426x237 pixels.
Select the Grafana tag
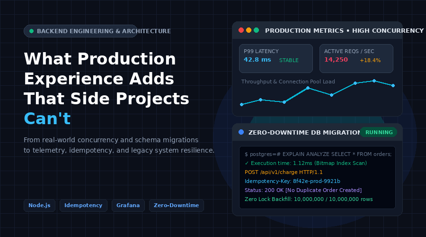pos(128,205)
